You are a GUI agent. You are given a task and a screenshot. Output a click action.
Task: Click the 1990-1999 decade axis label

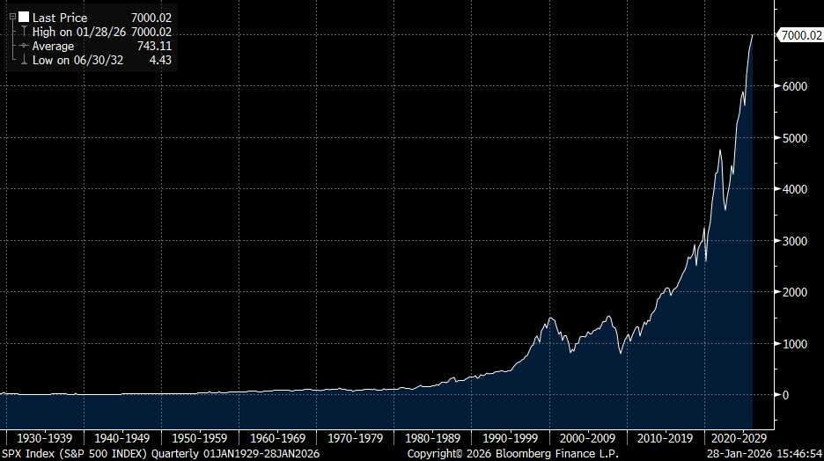(x=511, y=437)
